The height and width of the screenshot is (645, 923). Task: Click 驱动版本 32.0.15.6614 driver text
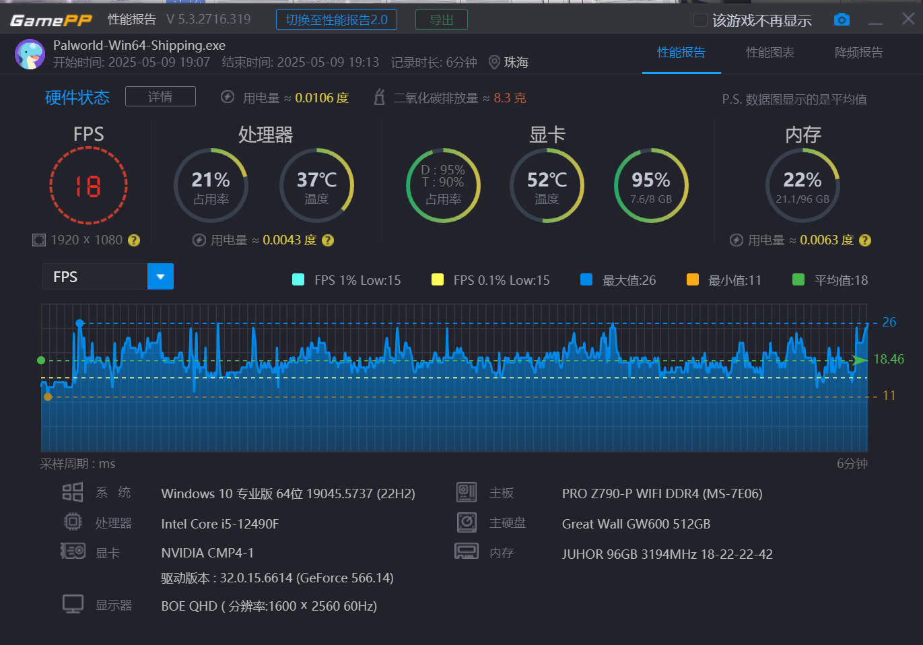277,578
